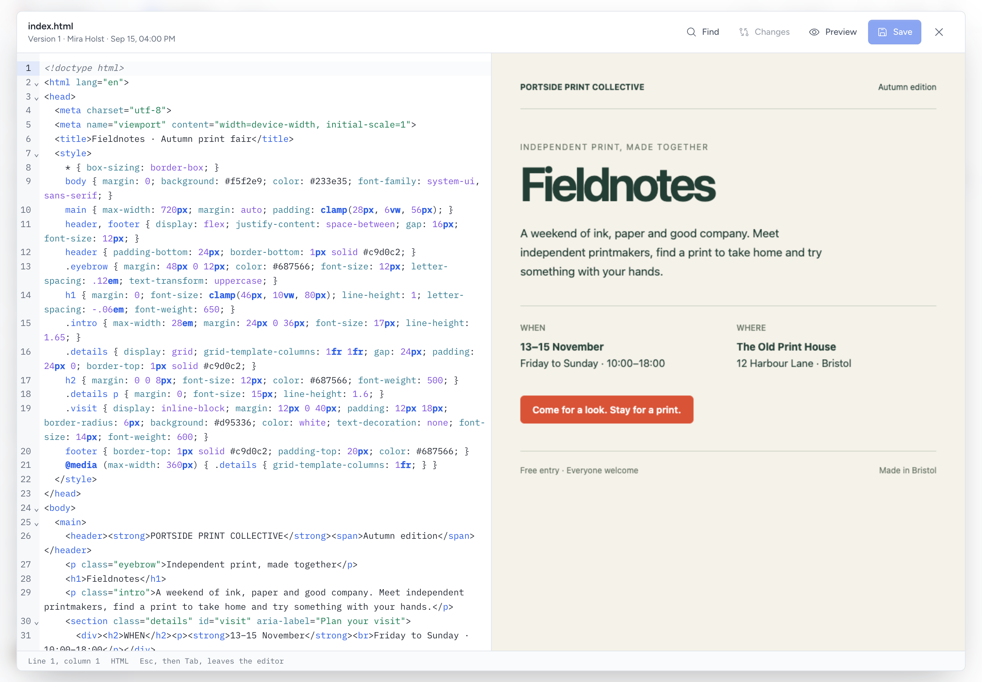Click the meta charset line 4
Image resolution: width=982 pixels, height=682 pixels.
point(113,110)
